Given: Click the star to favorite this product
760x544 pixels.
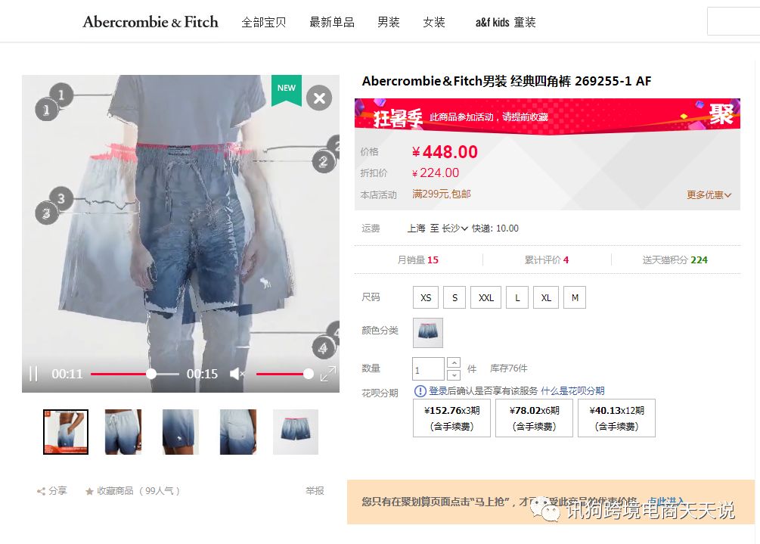Looking at the screenshot, I should point(89,491).
